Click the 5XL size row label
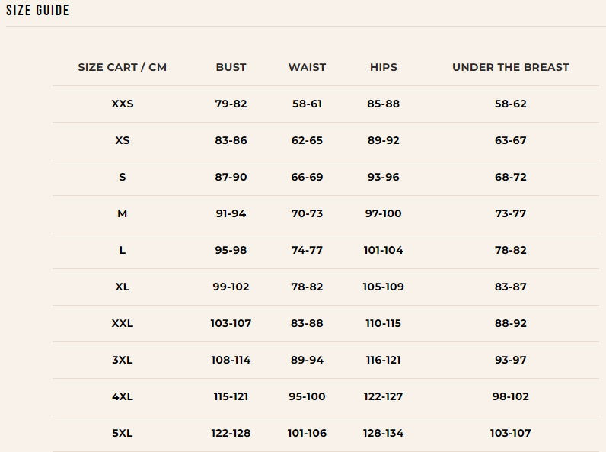This screenshot has height=452, width=606. click(122, 433)
